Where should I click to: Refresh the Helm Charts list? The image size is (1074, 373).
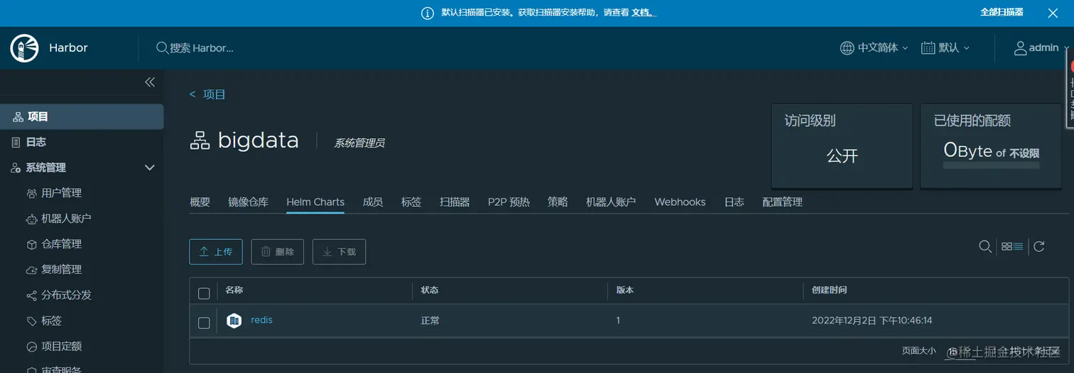(1039, 247)
